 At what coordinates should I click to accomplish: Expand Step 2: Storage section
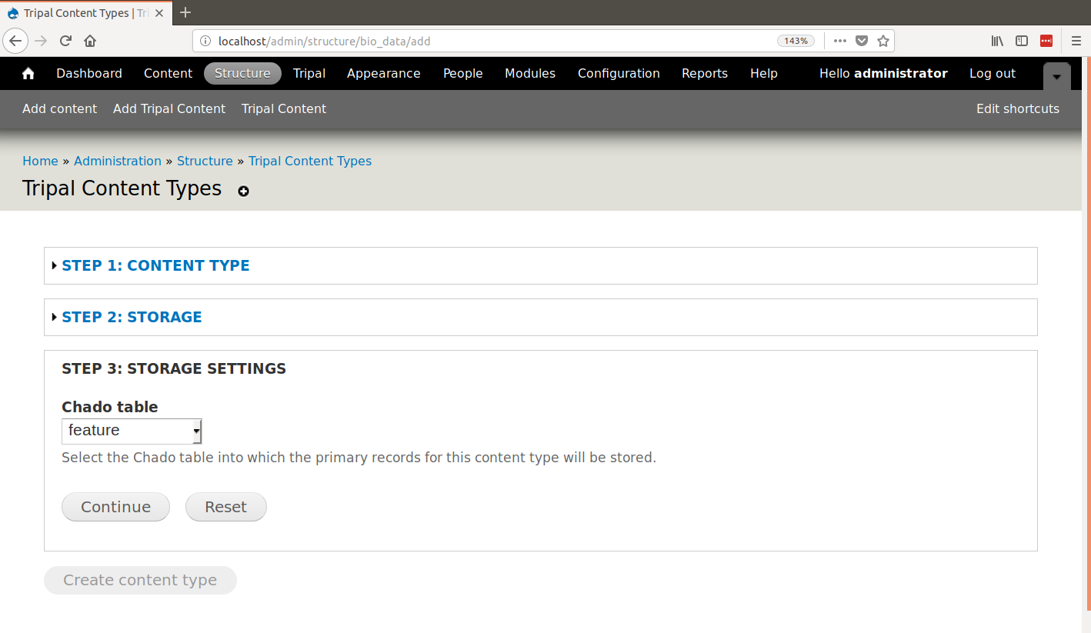coord(132,317)
